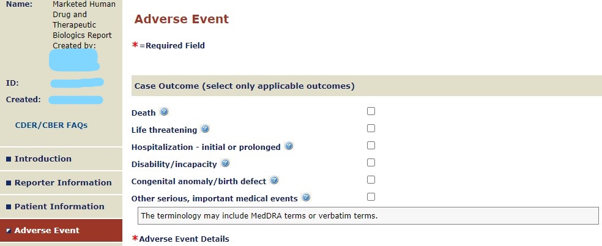602x246 pixels.
Task: Tick Other serious, important medical events
Action: [371, 197]
